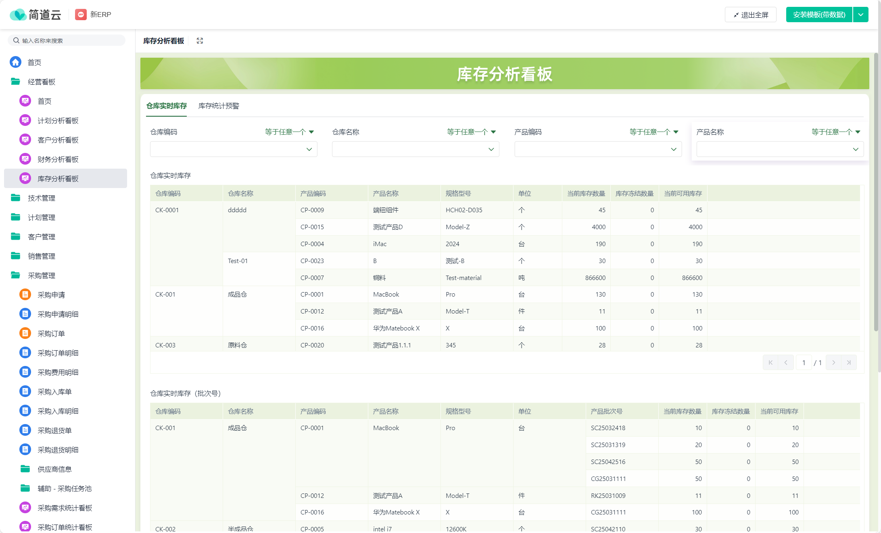The width and height of the screenshot is (881, 533).
Task: Go to previous page of 仓库实时库存 table
Action: [x=786, y=362]
